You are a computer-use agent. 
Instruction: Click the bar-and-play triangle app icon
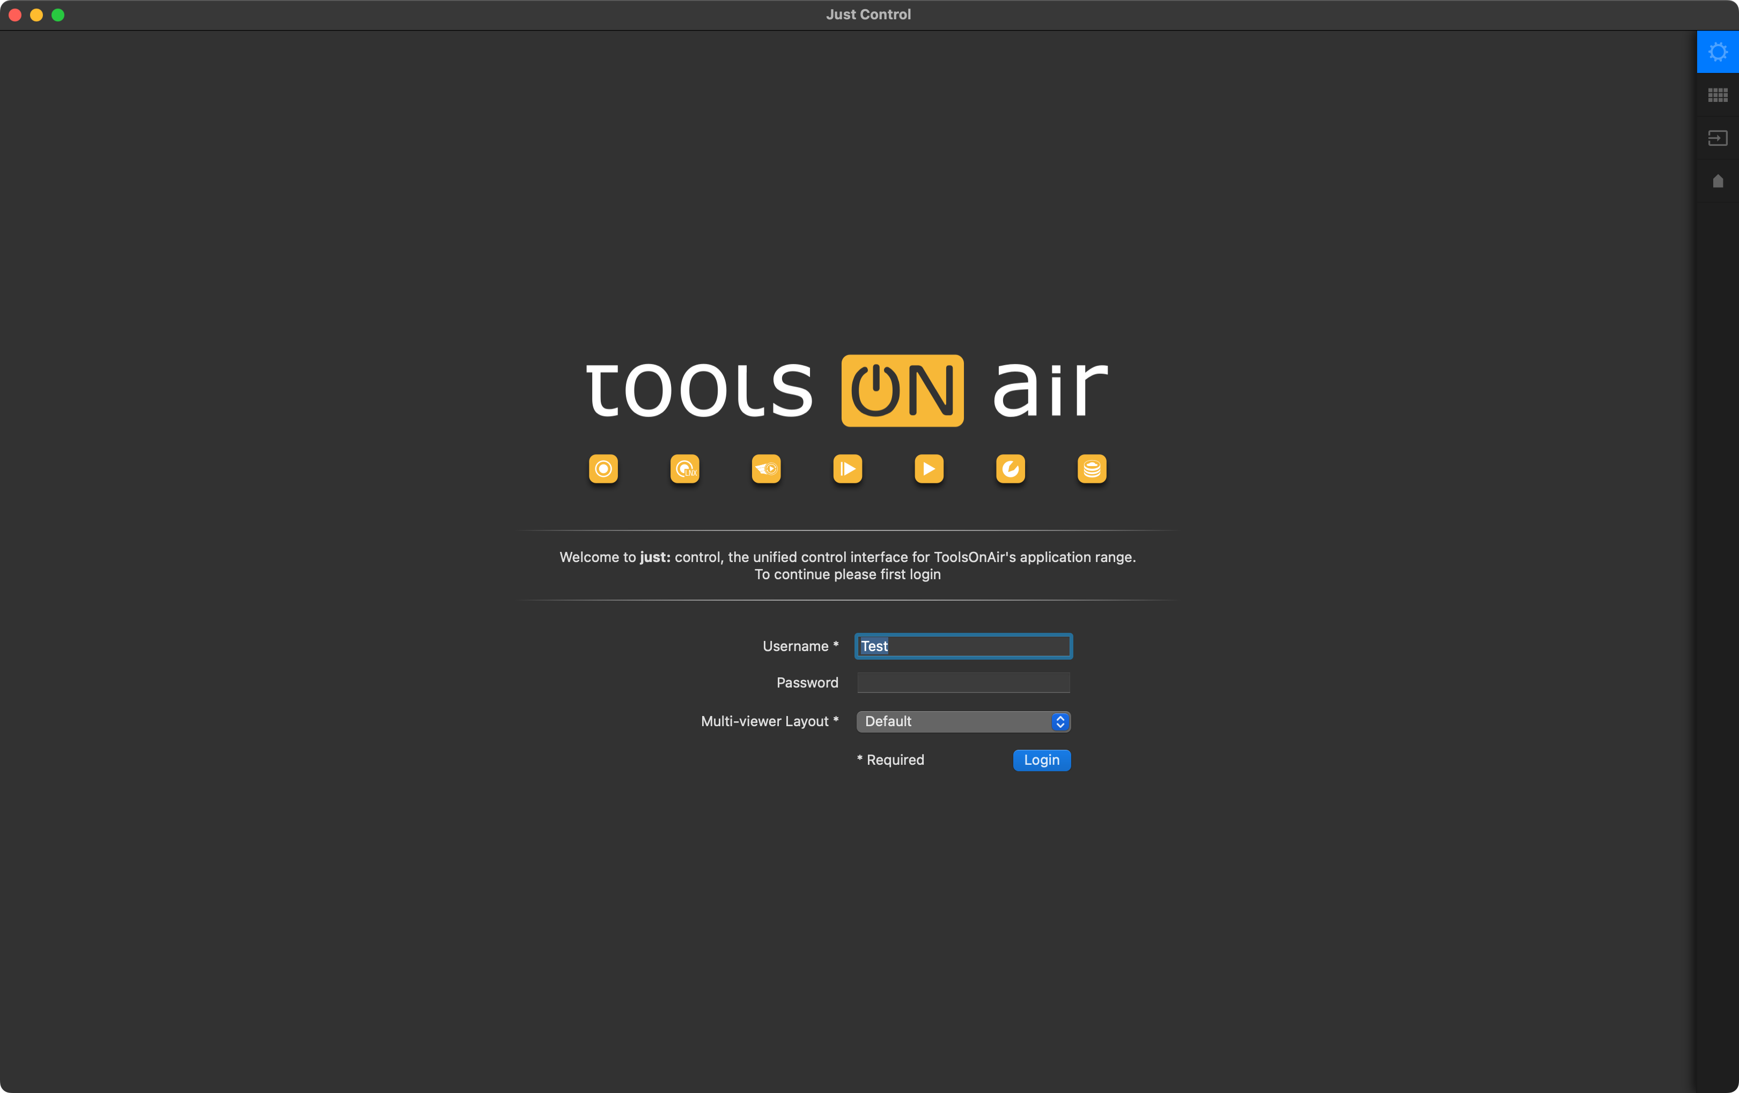(848, 469)
